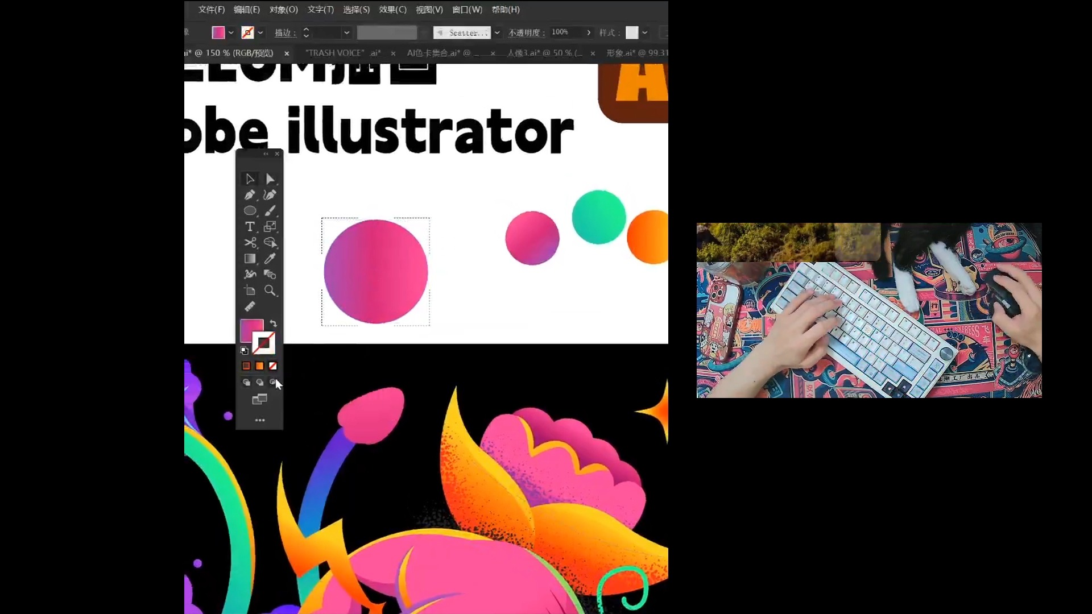The height and width of the screenshot is (614, 1092).
Task: Select the Scale tool
Action: pos(270,227)
